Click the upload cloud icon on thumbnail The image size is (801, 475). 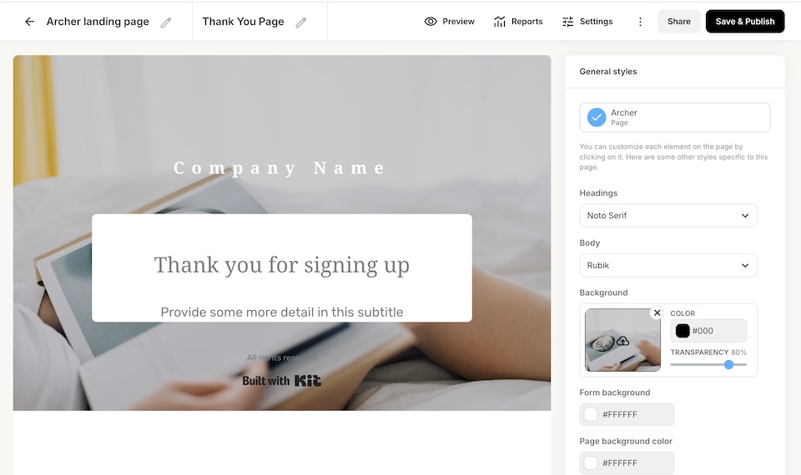[622, 340]
